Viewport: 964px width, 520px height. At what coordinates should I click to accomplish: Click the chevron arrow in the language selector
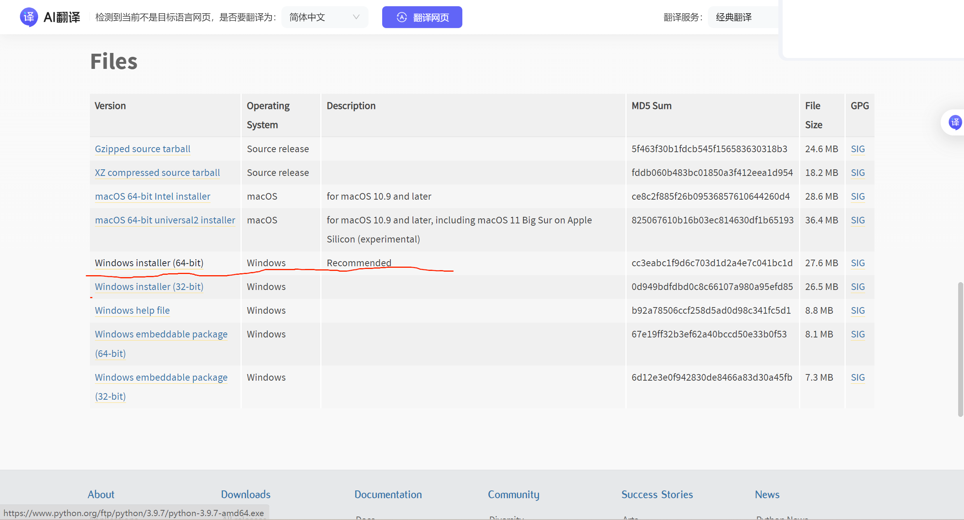pyautogui.click(x=356, y=17)
